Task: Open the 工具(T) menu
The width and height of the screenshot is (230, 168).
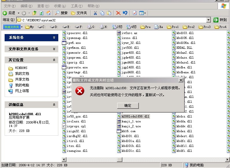Action: coord(77,6)
